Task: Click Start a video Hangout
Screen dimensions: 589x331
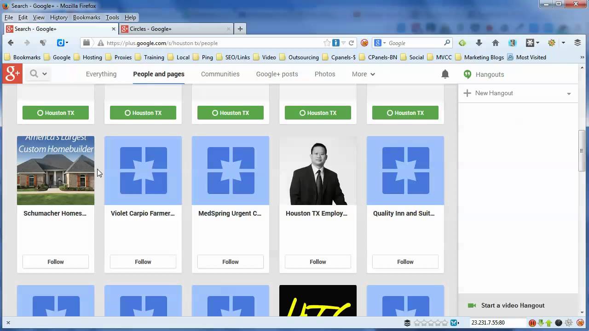Action: 513,305
